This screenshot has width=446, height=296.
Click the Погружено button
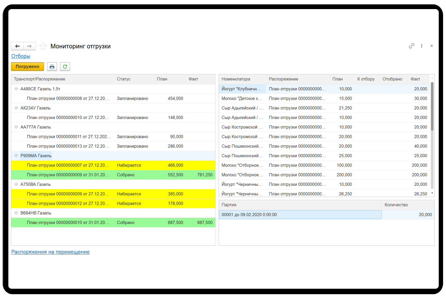click(x=28, y=67)
